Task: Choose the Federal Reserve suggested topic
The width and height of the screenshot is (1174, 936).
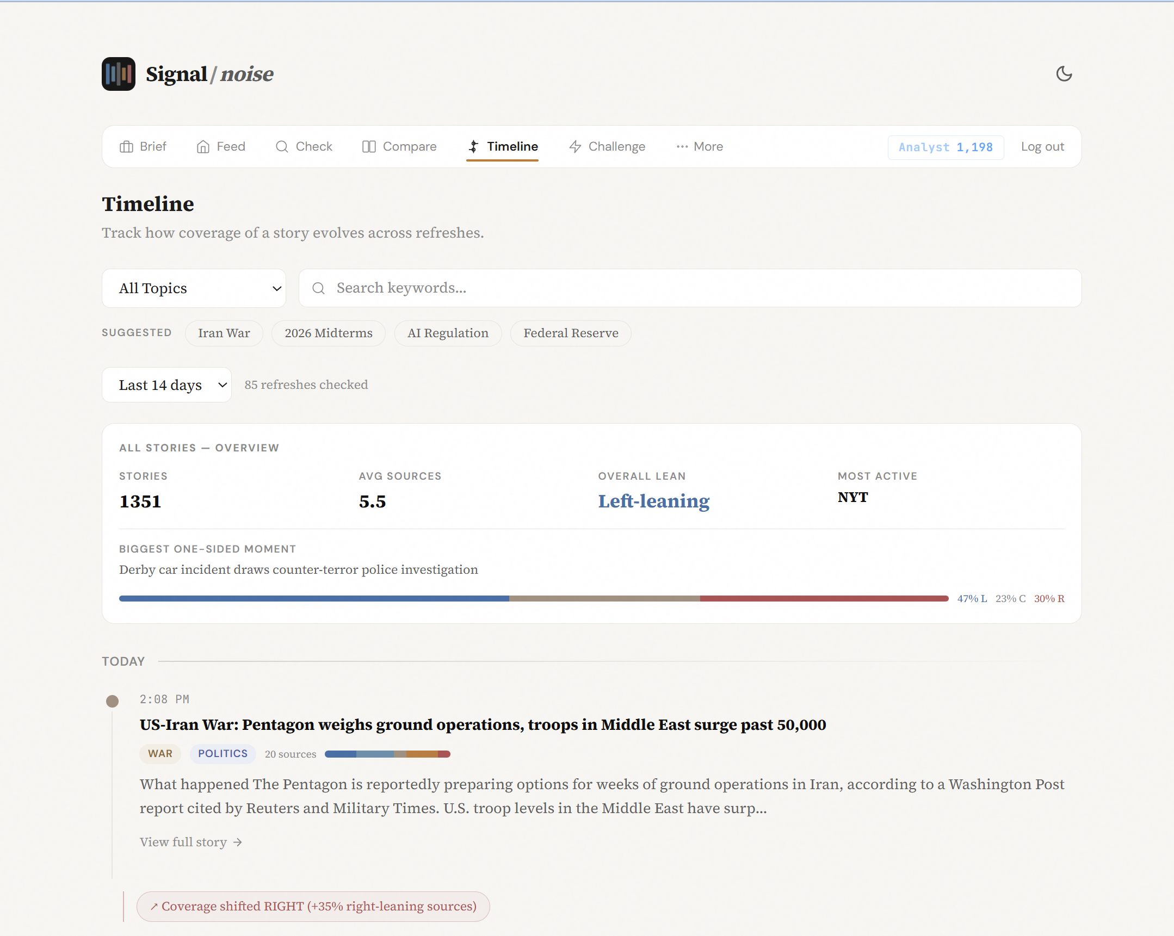Action: [570, 333]
